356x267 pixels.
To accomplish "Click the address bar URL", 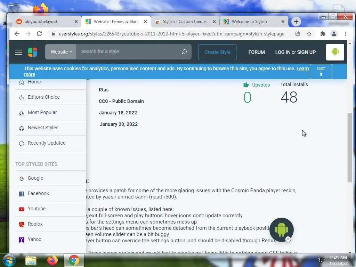I will tap(171, 34).
